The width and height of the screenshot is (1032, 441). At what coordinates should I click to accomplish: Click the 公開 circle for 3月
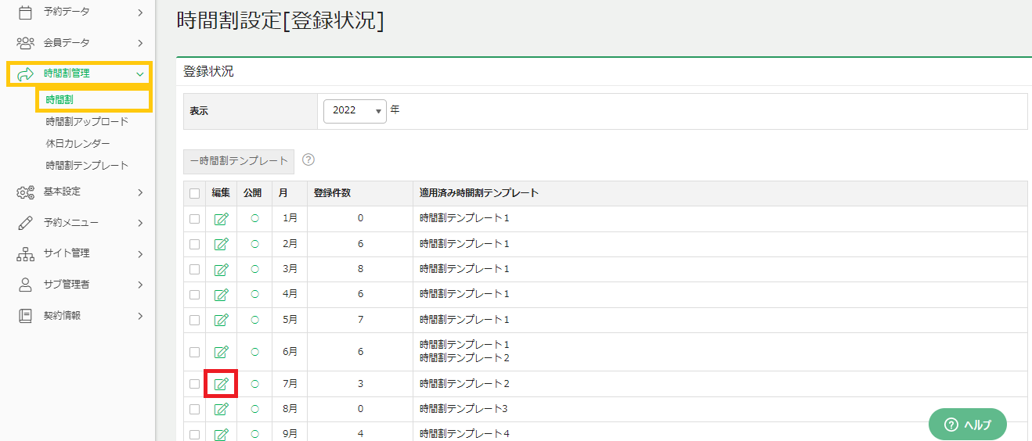(254, 269)
